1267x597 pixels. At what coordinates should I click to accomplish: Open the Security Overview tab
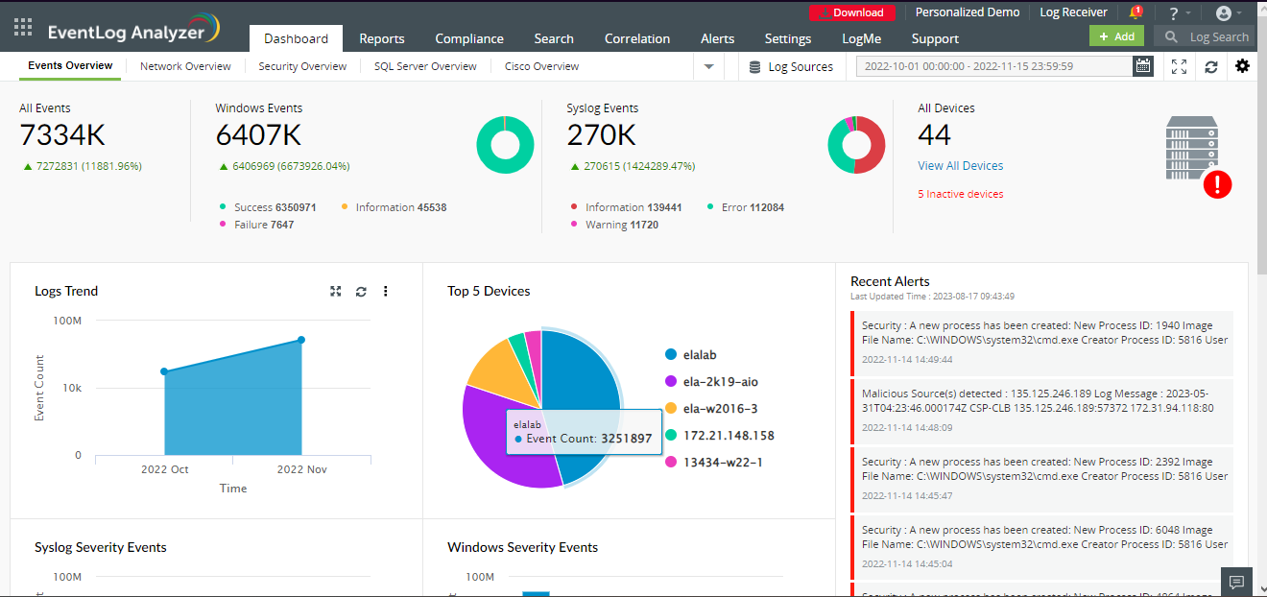(x=302, y=66)
